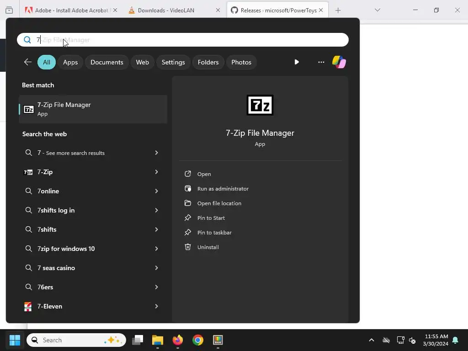Select the All filter tab

tap(47, 62)
